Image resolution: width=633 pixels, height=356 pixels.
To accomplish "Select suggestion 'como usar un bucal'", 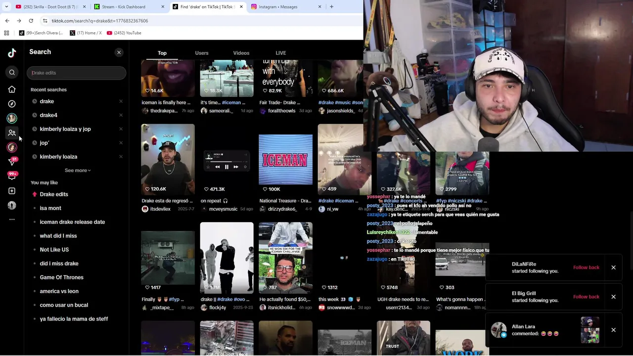I will pyautogui.click(x=64, y=305).
